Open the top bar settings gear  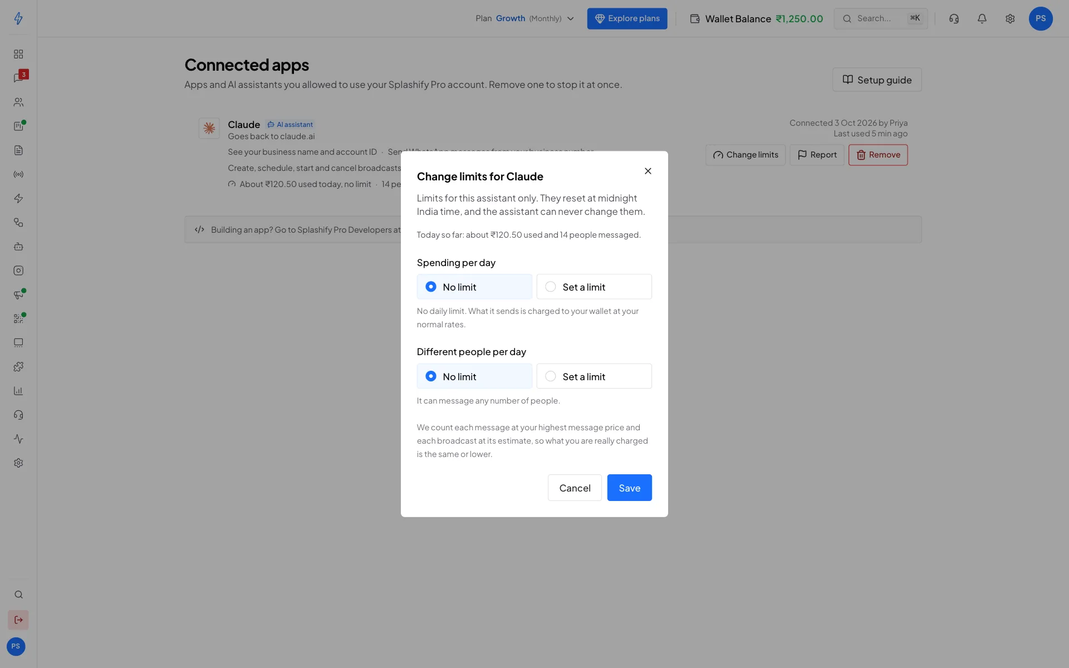tap(1010, 18)
